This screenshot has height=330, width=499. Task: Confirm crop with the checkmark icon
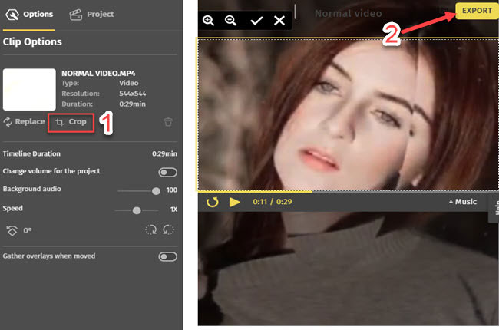tap(256, 21)
